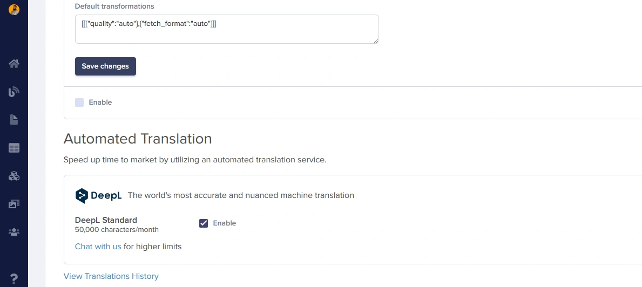Image resolution: width=642 pixels, height=287 pixels.
Task: Focus the Default transformations text area
Action: 227,29
